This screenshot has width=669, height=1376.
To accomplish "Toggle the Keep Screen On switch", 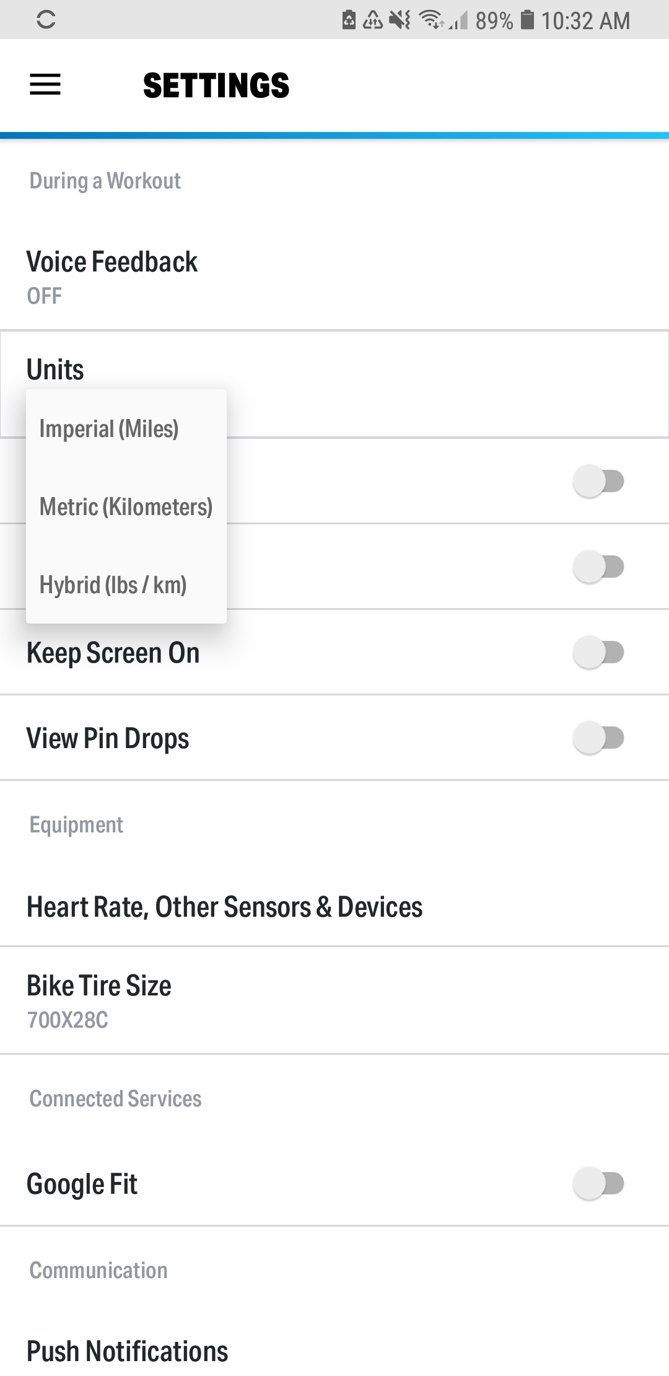I will pyautogui.click(x=598, y=652).
